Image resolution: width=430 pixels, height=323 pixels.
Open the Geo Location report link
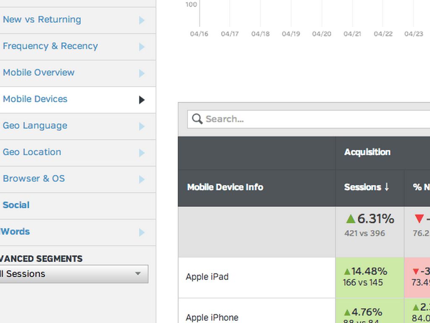pyautogui.click(x=32, y=152)
